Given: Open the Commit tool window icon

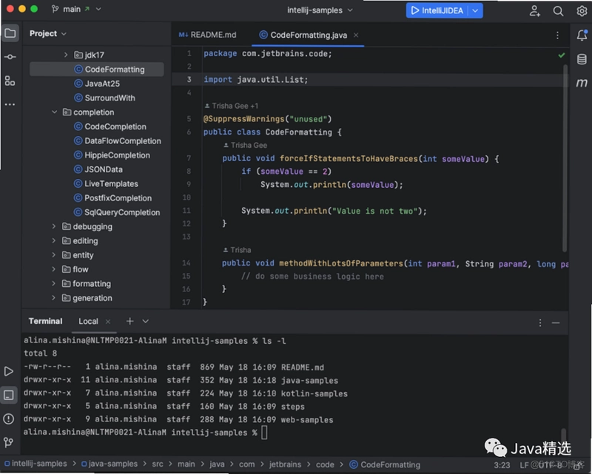Looking at the screenshot, I should click(x=10, y=57).
